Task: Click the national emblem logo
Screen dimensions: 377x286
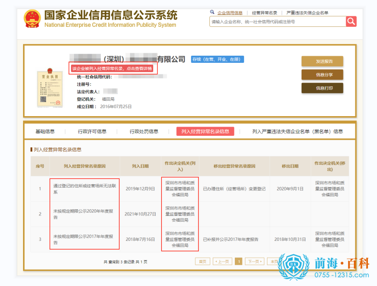Action: [32, 19]
